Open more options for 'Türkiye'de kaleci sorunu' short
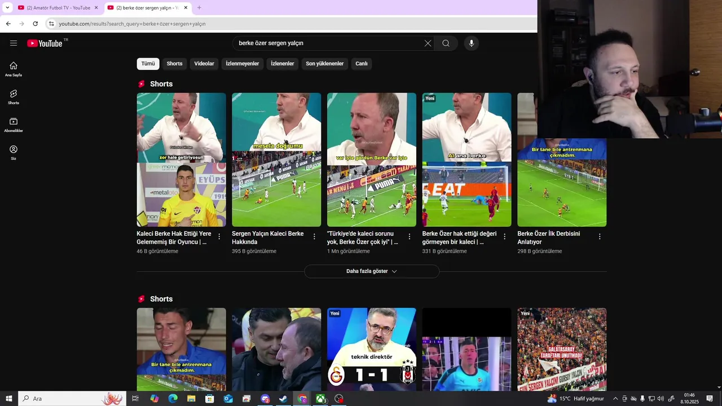The image size is (722, 406). click(x=410, y=237)
